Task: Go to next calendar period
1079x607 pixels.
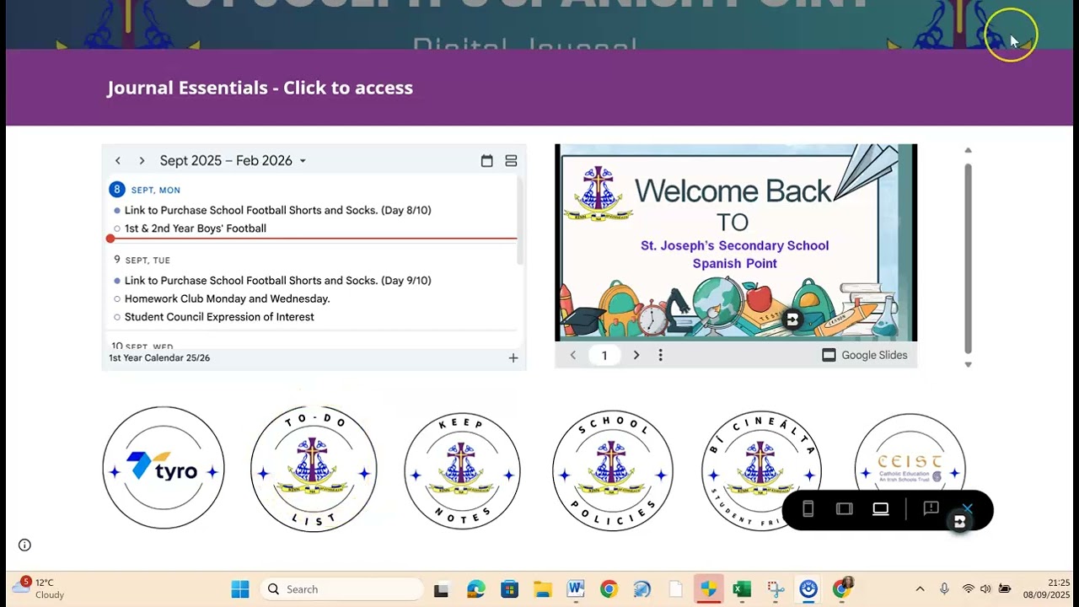Action: [x=142, y=161]
